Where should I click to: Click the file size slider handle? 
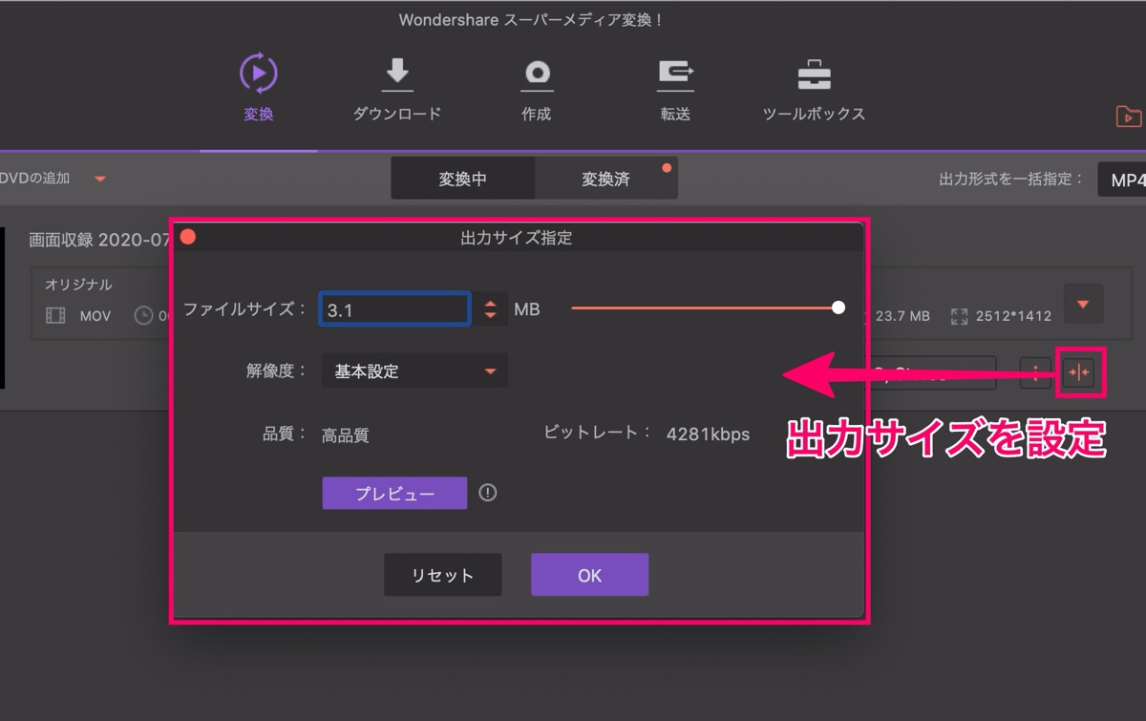pyautogui.click(x=838, y=307)
